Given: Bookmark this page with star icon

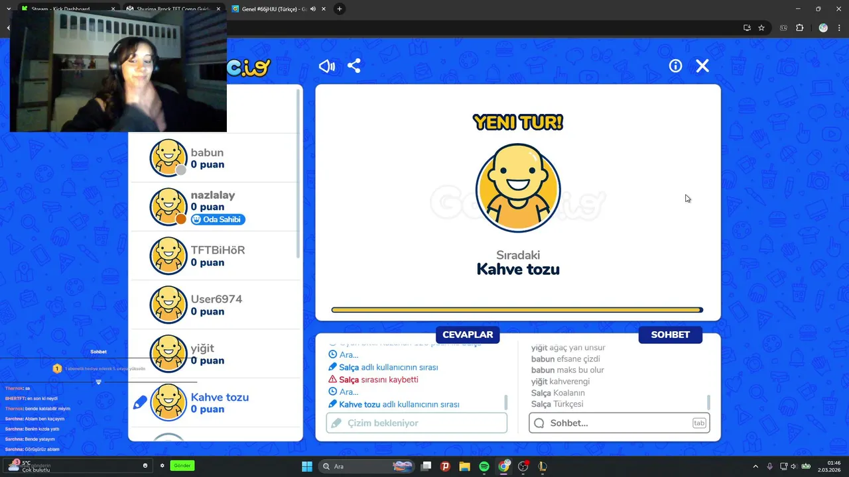Looking at the screenshot, I should coord(761,28).
